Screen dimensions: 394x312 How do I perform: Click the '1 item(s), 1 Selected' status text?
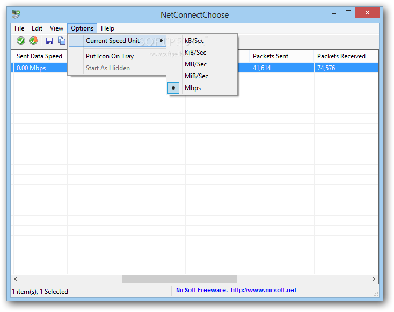coord(40,292)
